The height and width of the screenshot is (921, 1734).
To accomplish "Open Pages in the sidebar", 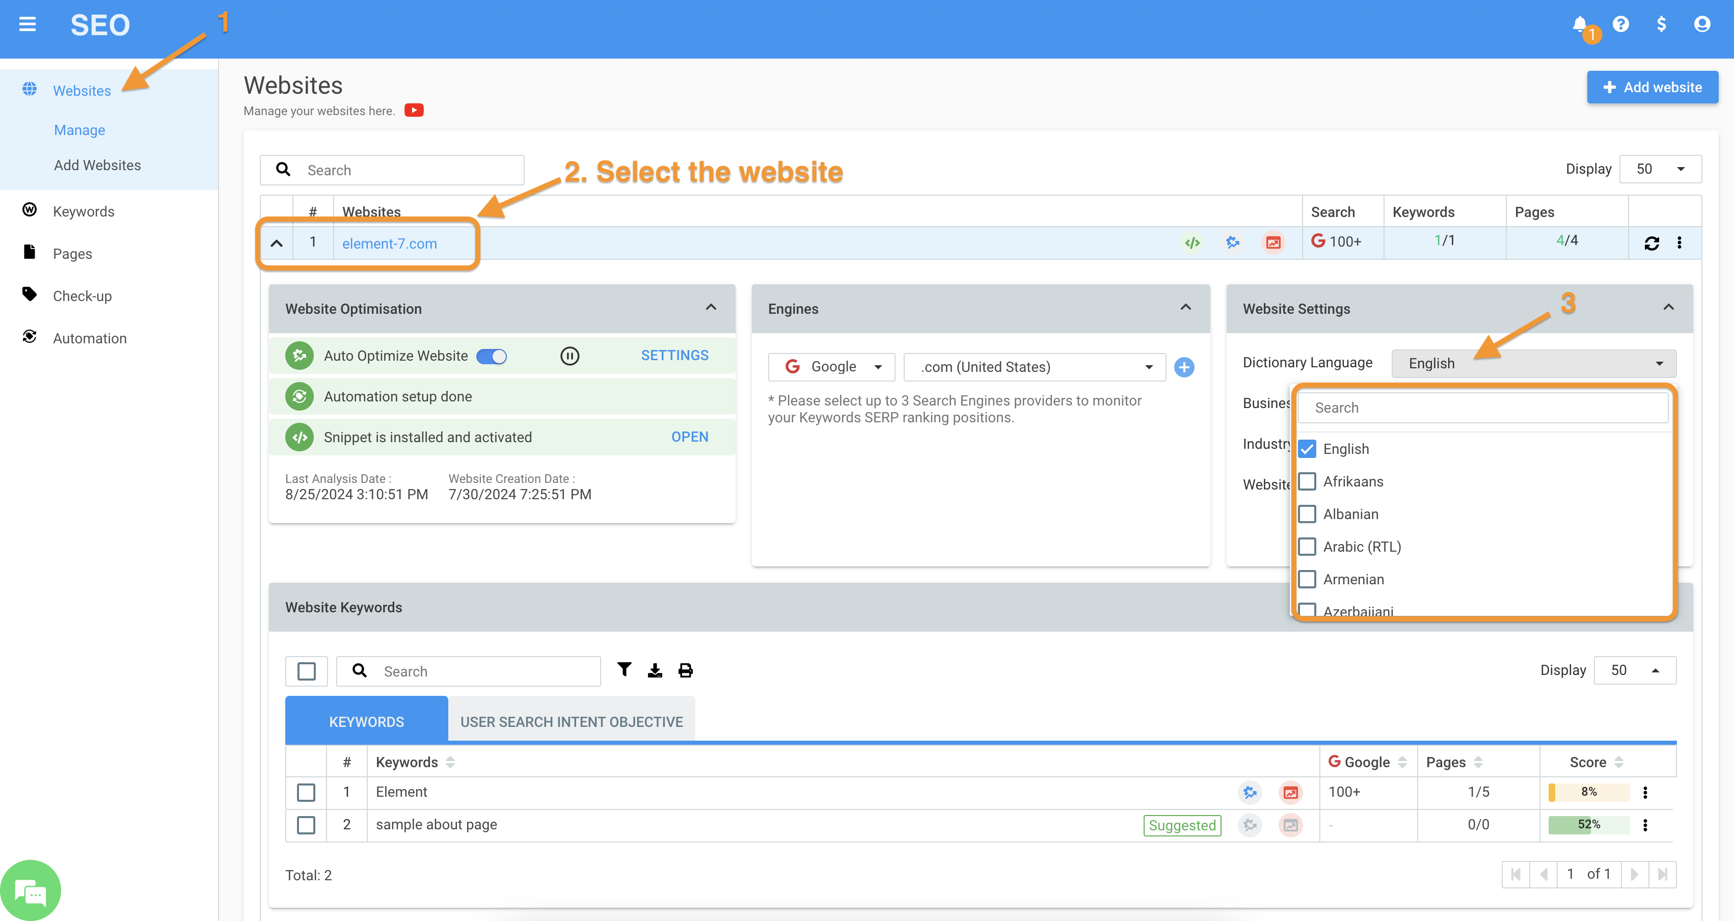I will click(72, 254).
